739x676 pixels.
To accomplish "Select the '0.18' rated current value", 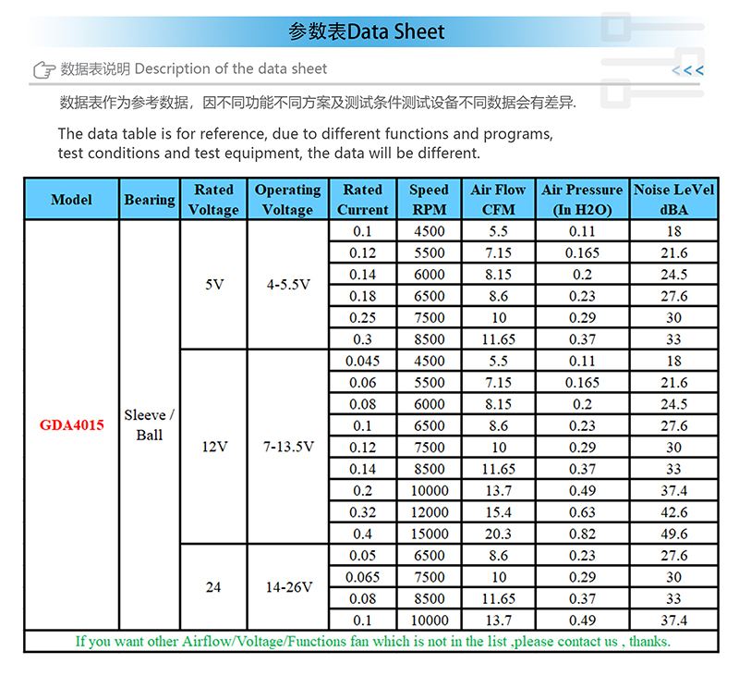I will click(362, 296).
